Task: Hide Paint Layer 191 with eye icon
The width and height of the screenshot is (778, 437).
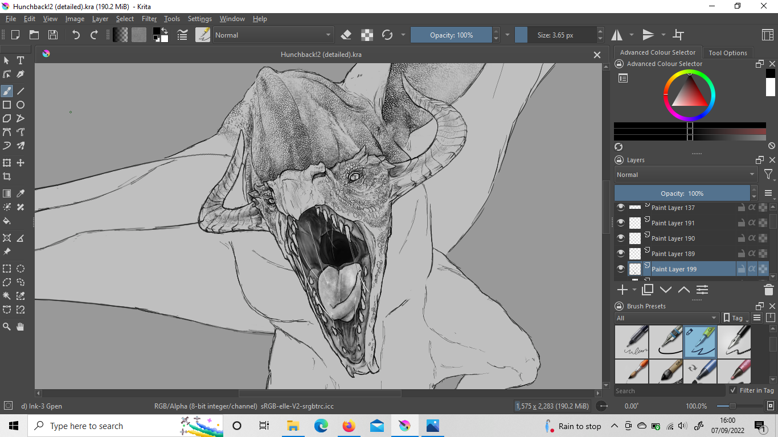Action: (x=621, y=223)
